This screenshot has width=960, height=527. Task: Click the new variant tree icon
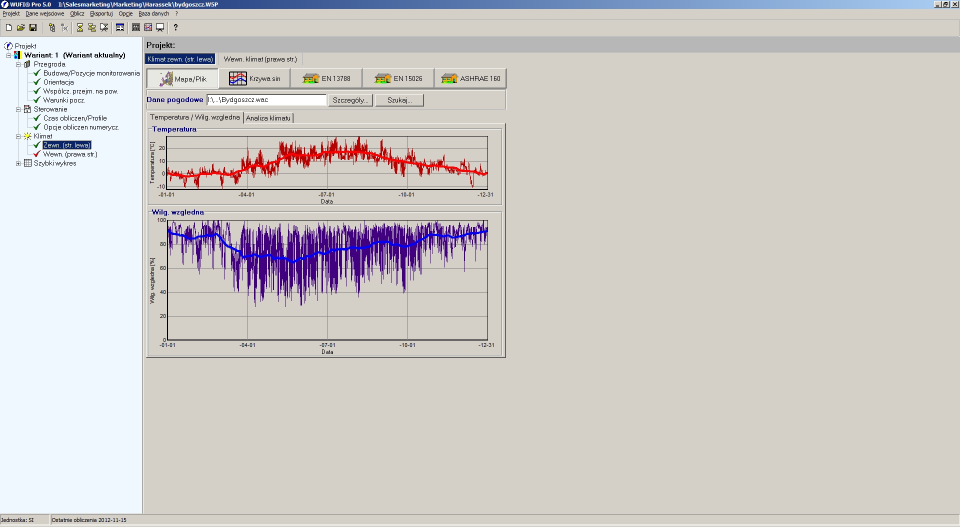point(52,27)
